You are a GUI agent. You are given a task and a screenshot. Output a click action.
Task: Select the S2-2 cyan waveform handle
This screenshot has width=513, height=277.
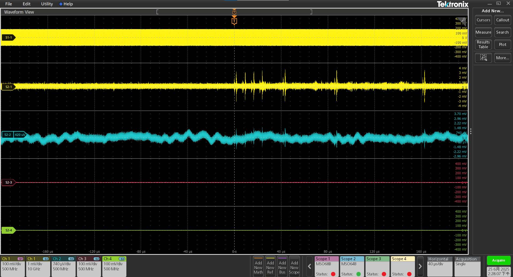[x=8, y=135]
